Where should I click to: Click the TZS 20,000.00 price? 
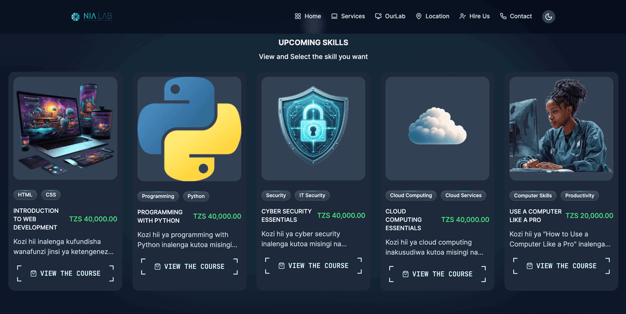click(x=589, y=216)
